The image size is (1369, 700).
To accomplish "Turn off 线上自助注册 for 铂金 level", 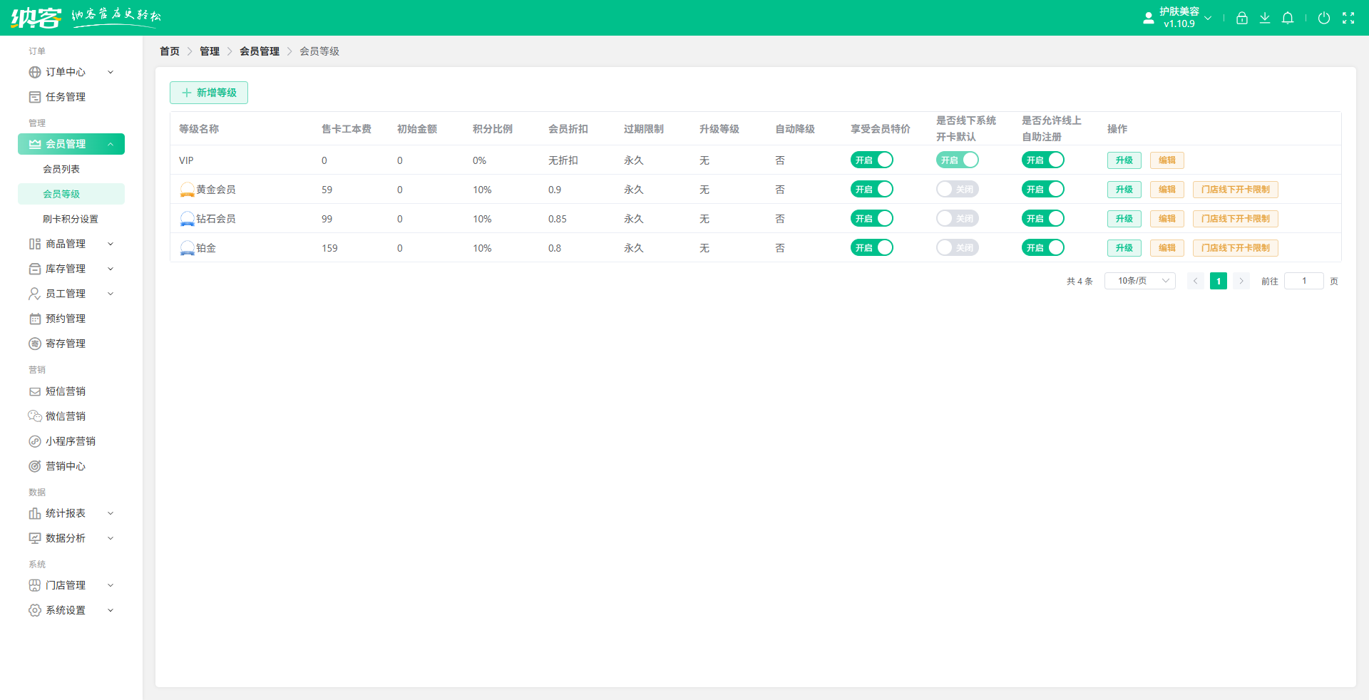I will click(1042, 248).
